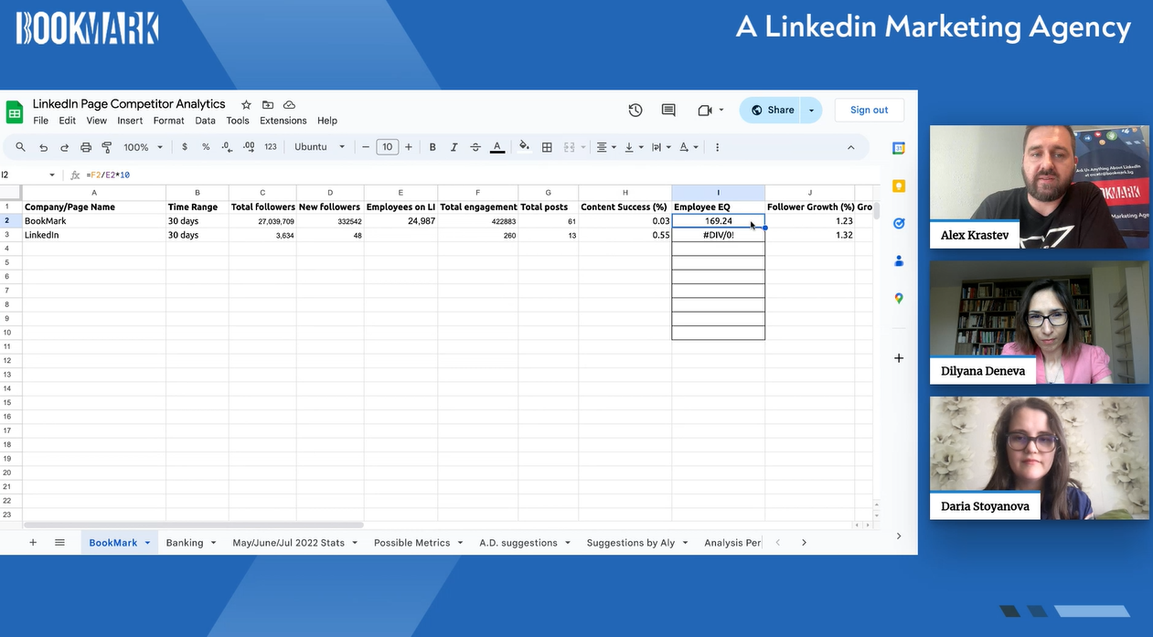
Task: Toggle bold formatting
Action: [432, 147]
